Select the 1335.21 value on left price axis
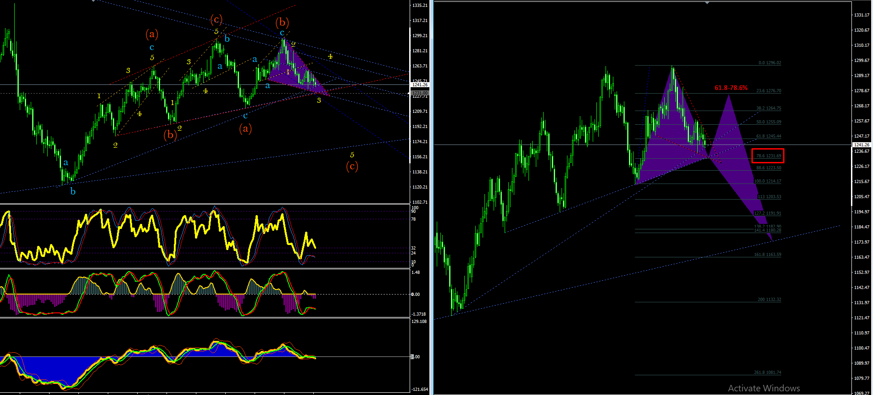Image resolution: width=873 pixels, height=395 pixels. (420, 6)
